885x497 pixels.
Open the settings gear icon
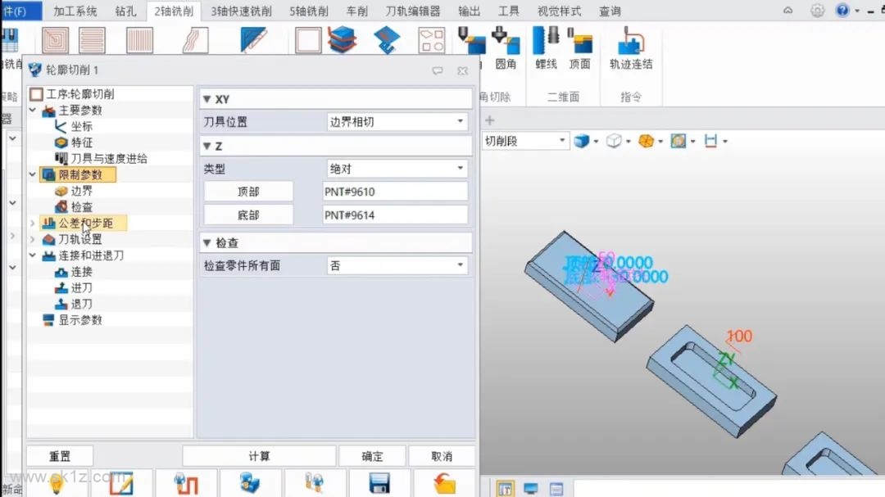(817, 10)
